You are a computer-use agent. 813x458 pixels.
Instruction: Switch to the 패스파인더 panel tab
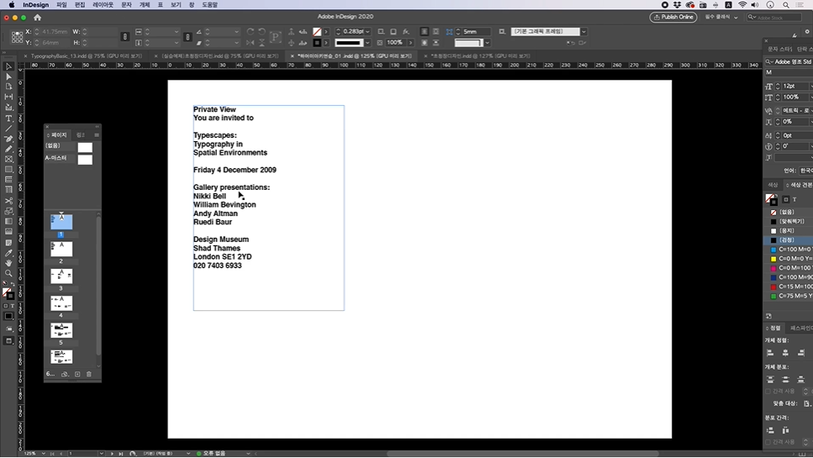click(x=801, y=328)
